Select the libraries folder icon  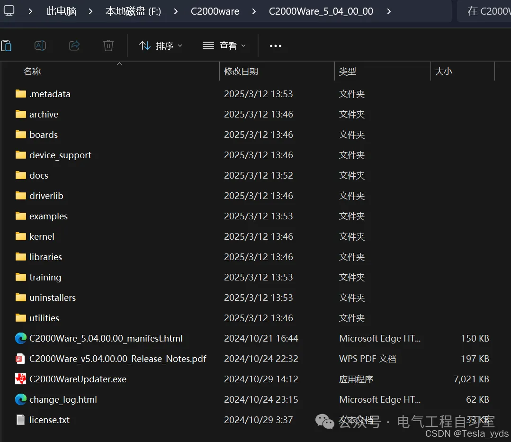click(21, 257)
